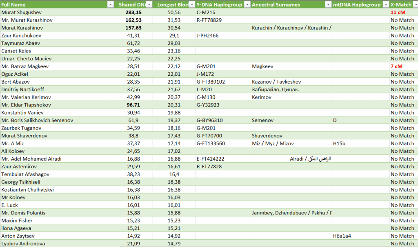Screen dimensions: 418x247
Task: Expand the Longest Block filter arrow
Action: pyautogui.click(x=191, y=4)
